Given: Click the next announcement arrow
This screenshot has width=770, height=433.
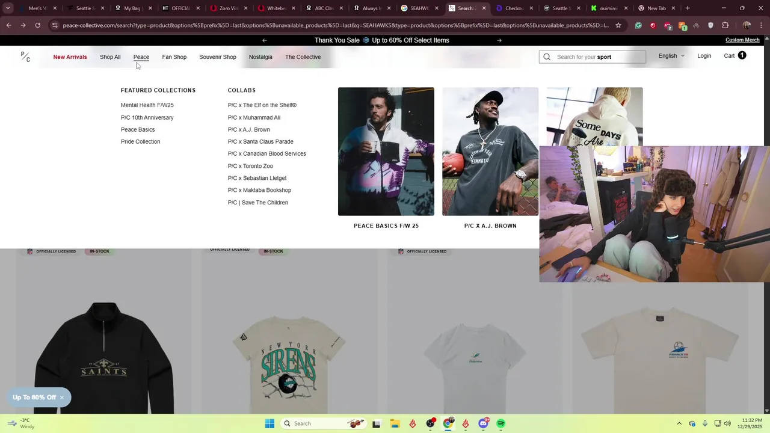Looking at the screenshot, I should [499, 40].
